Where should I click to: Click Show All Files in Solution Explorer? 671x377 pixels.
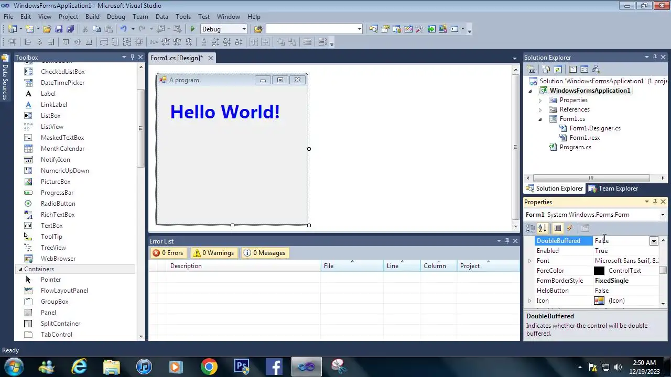click(546, 69)
